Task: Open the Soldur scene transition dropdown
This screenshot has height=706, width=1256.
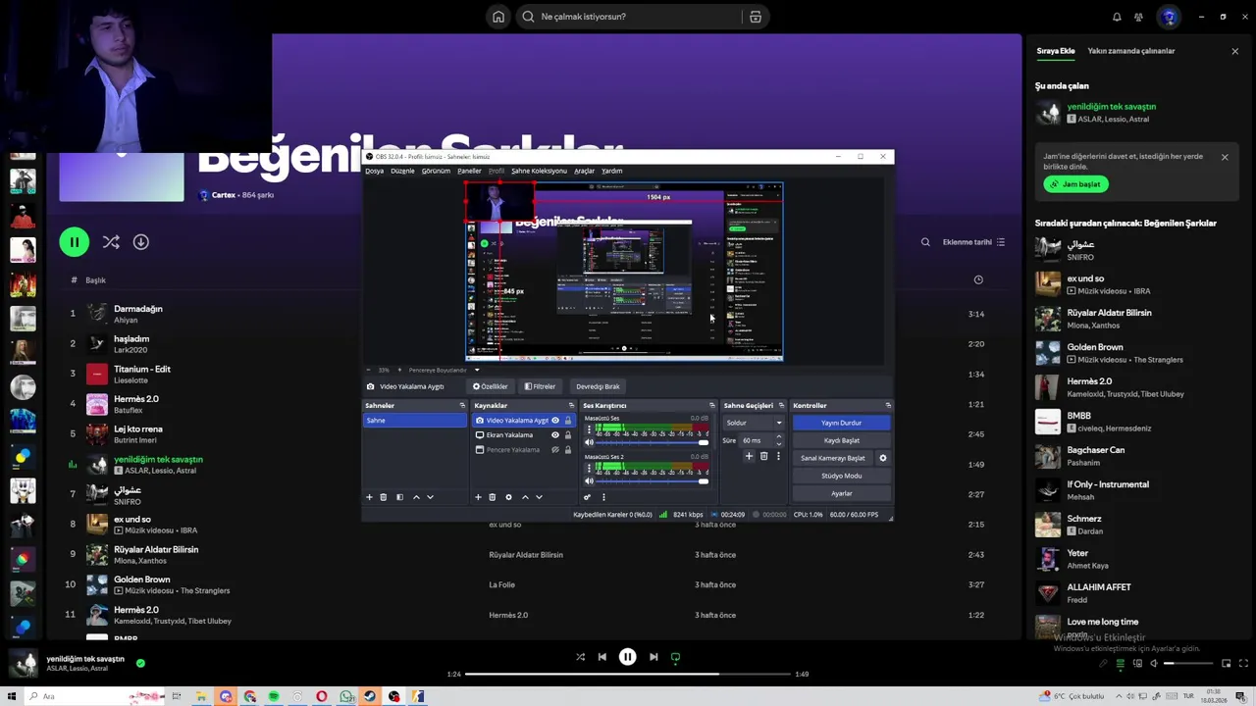Action: pos(754,423)
